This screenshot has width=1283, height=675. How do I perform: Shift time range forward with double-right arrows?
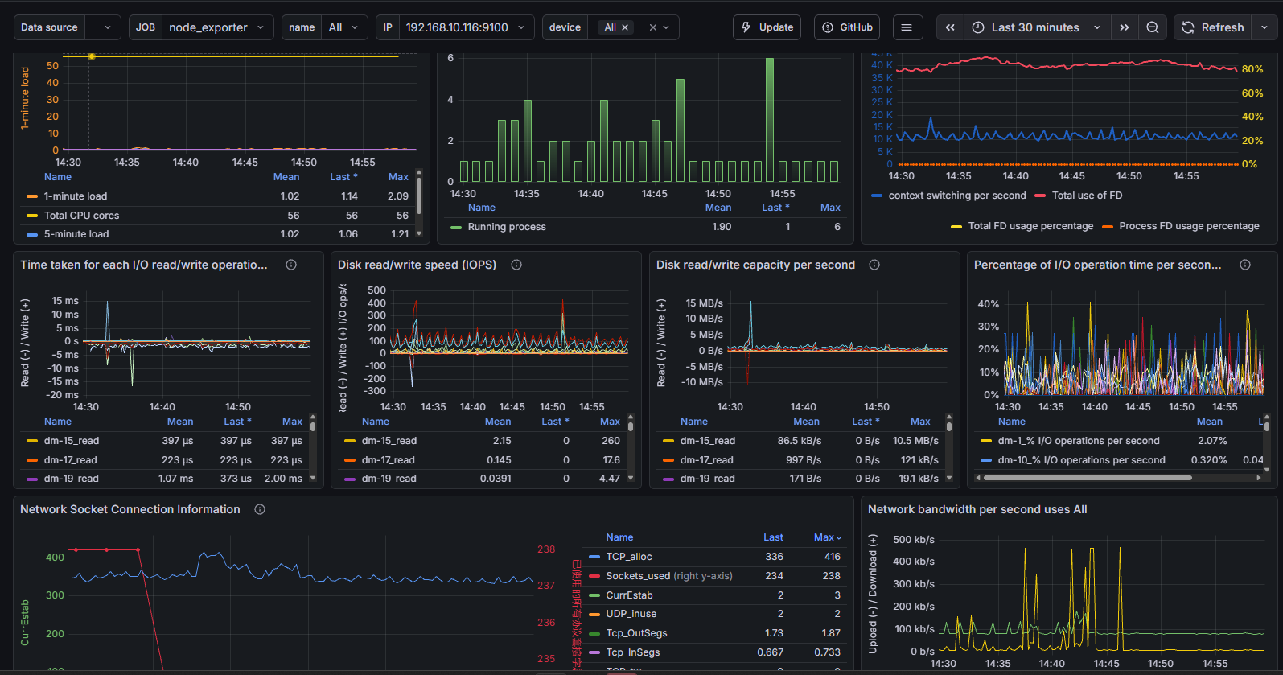[x=1124, y=27]
